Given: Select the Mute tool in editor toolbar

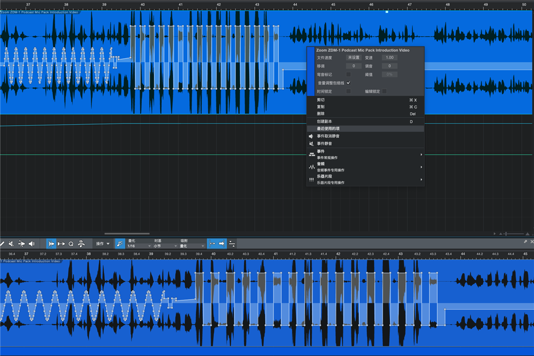Looking at the screenshot, I should pos(11,243).
